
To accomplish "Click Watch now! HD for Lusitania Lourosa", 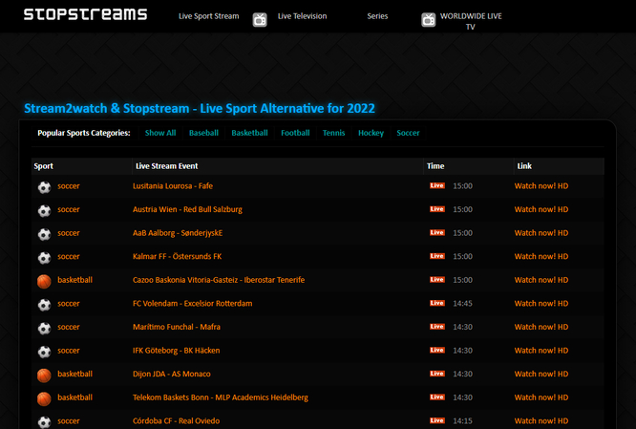I will pyautogui.click(x=541, y=186).
